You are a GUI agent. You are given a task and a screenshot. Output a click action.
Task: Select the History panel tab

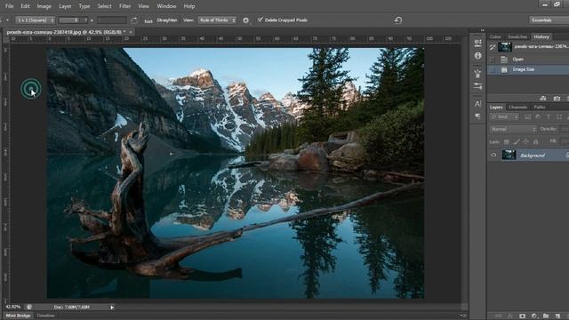tap(541, 36)
